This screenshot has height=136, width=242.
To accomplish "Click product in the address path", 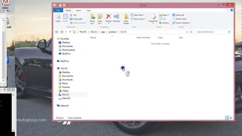I will click(x=113, y=32).
